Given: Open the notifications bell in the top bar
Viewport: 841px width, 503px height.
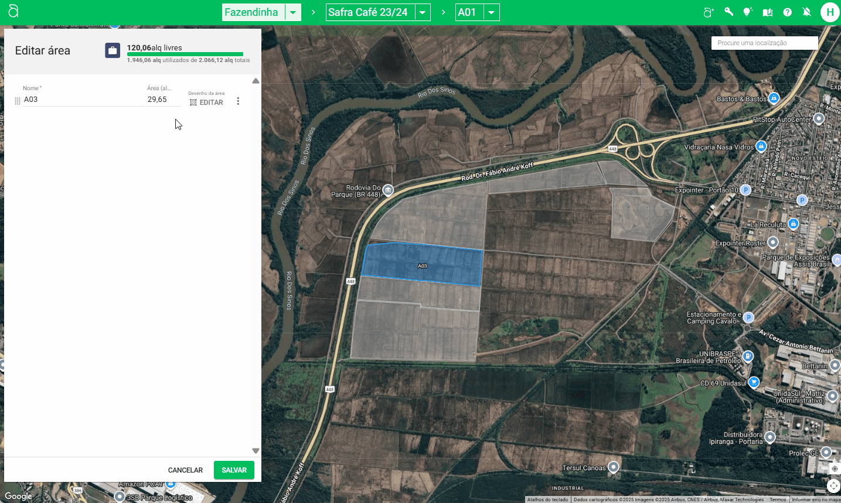Looking at the screenshot, I should point(806,12).
